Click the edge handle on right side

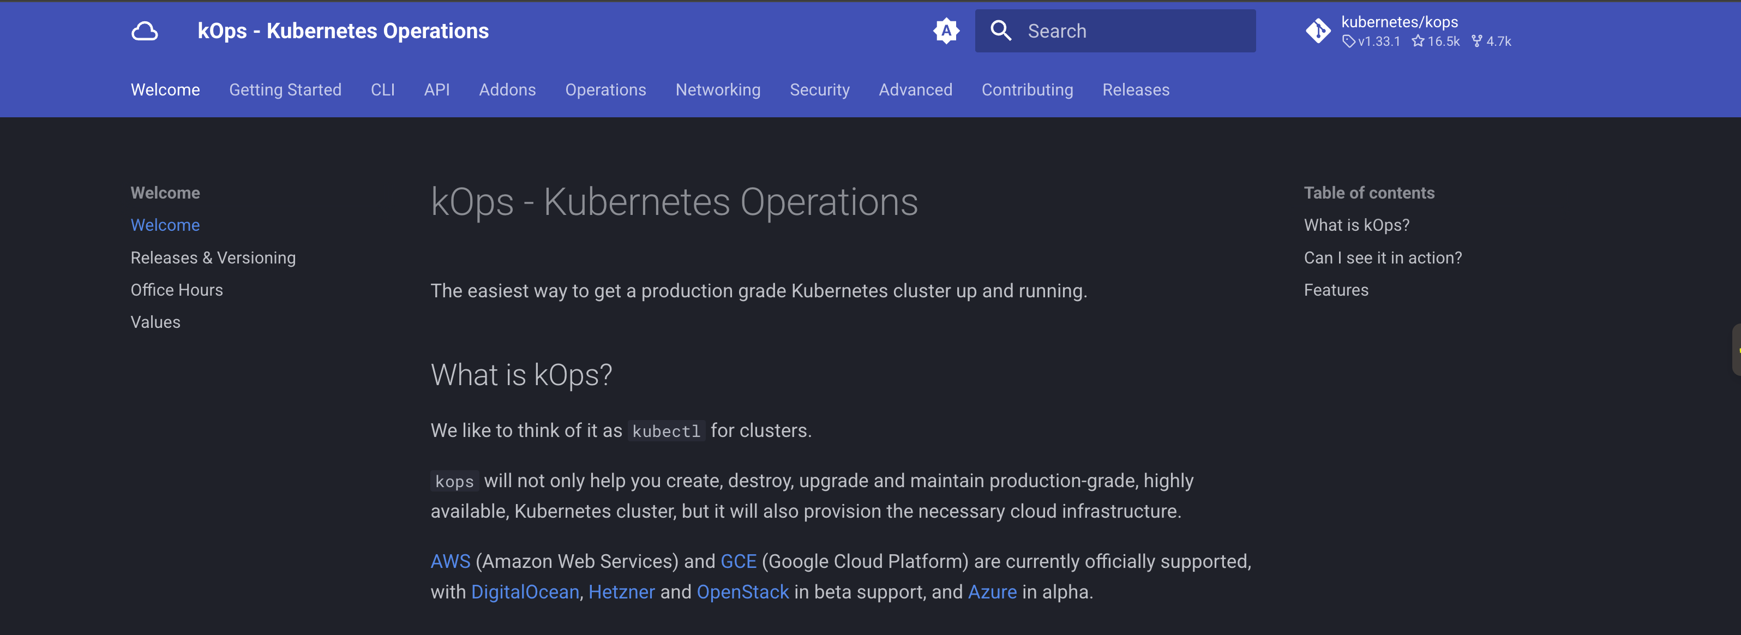pyautogui.click(x=1736, y=350)
